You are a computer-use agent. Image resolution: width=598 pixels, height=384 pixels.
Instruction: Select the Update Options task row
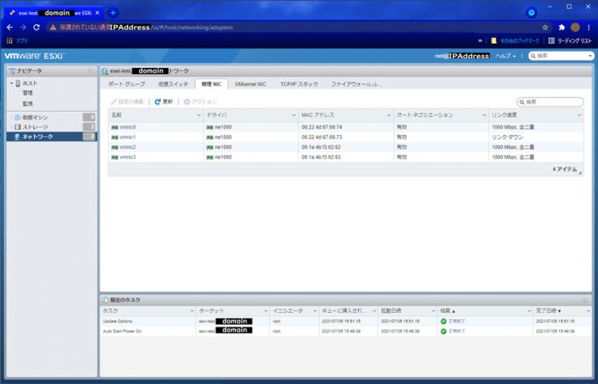click(x=346, y=322)
